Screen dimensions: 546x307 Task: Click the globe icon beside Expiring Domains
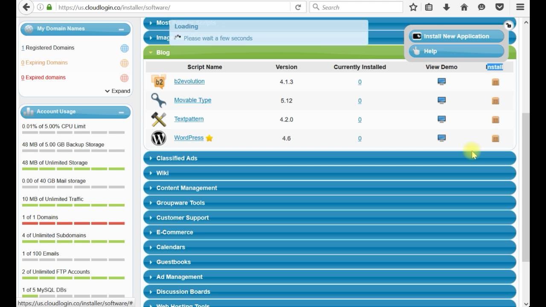click(124, 63)
